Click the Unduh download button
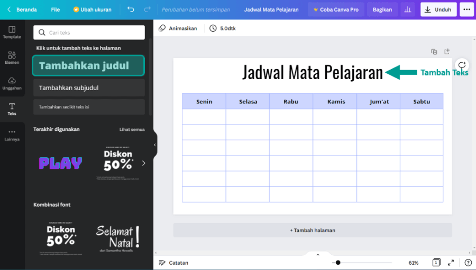Screen dimensions: 476x270 pyautogui.click(x=438, y=9)
